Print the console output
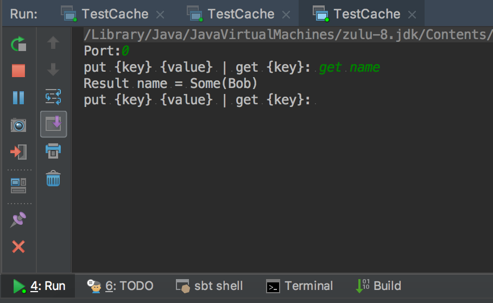This screenshot has height=303, width=493. pos(53,151)
